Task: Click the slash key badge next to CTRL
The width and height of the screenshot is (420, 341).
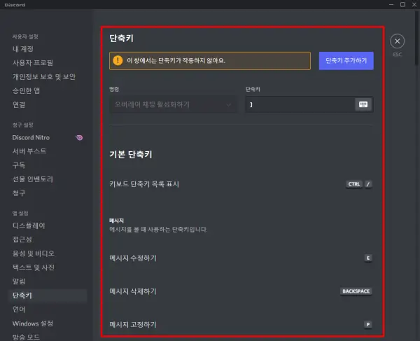Action: 368,184
